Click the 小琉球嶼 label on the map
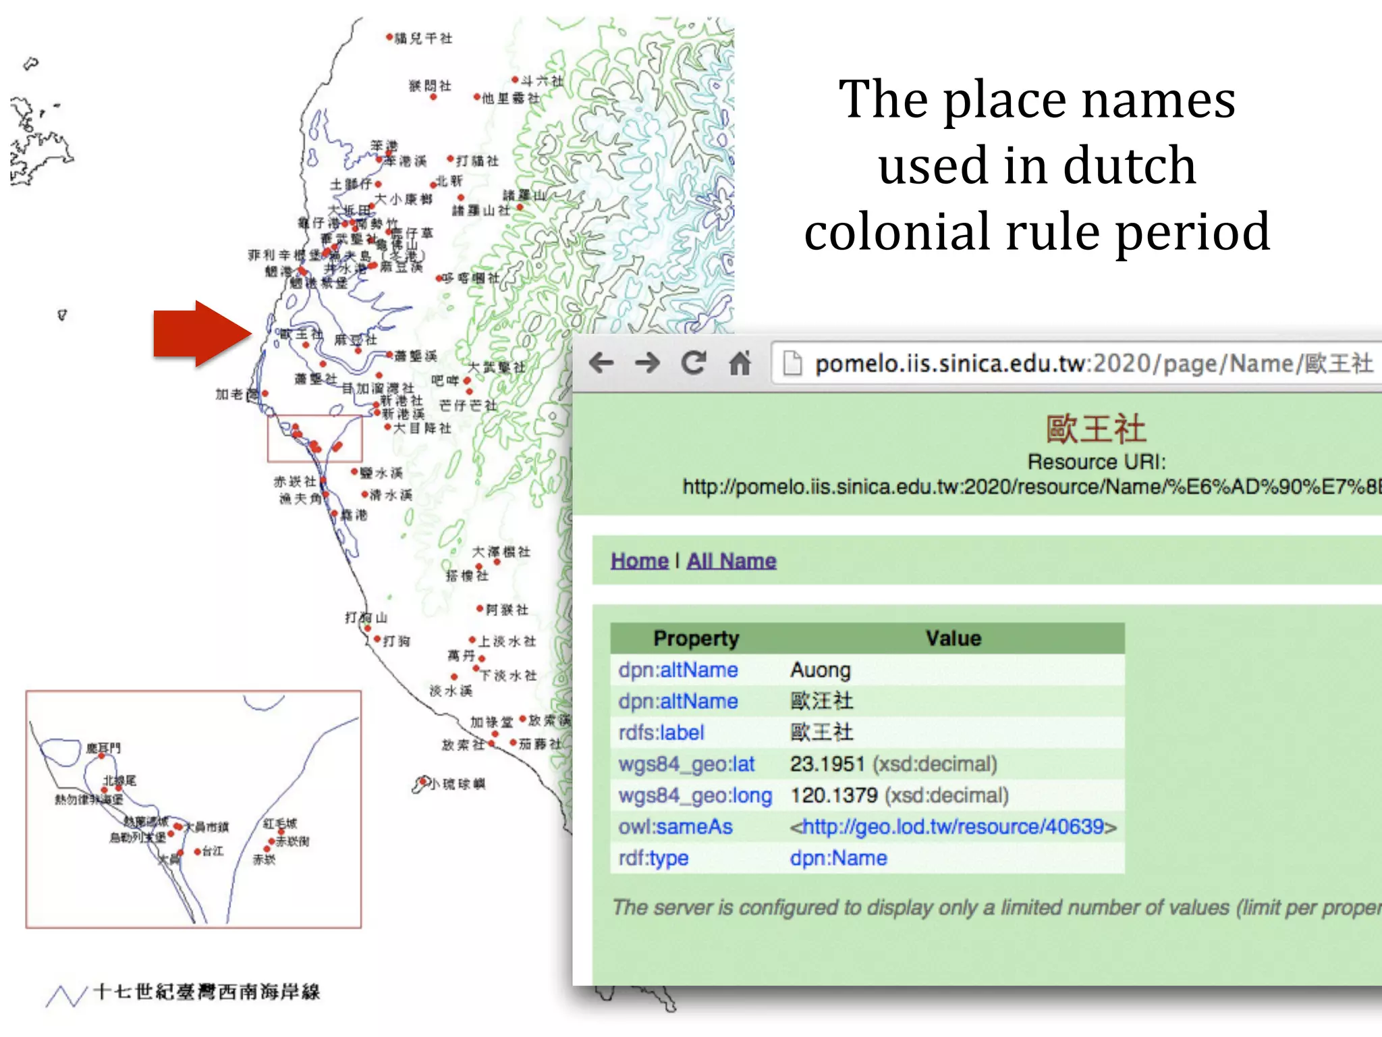Screen dimensions: 1382x1037 pos(458,784)
